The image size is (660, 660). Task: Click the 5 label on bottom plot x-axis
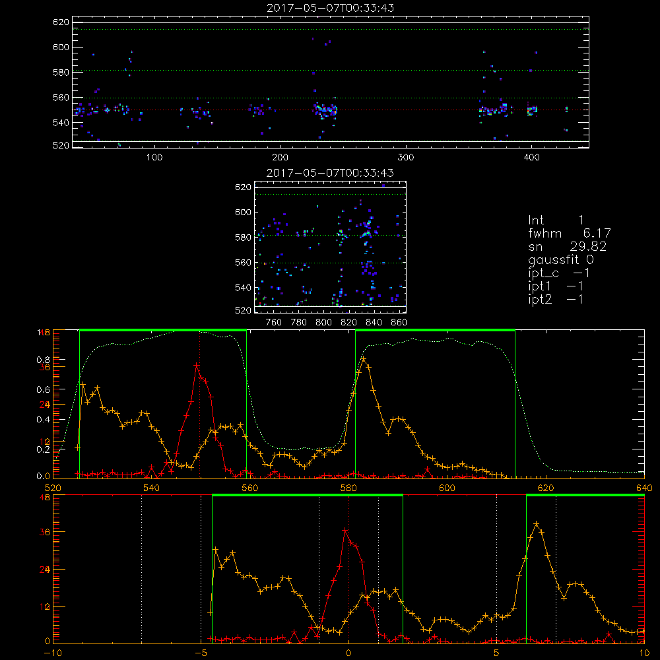click(x=497, y=653)
